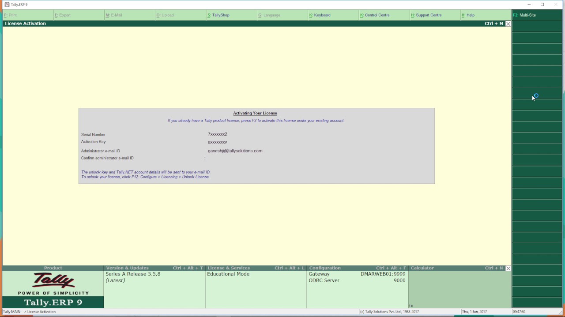Click the Serial Number label
The width and height of the screenshot is (565, 317).
pyautogui.click(x=93, y=135)
